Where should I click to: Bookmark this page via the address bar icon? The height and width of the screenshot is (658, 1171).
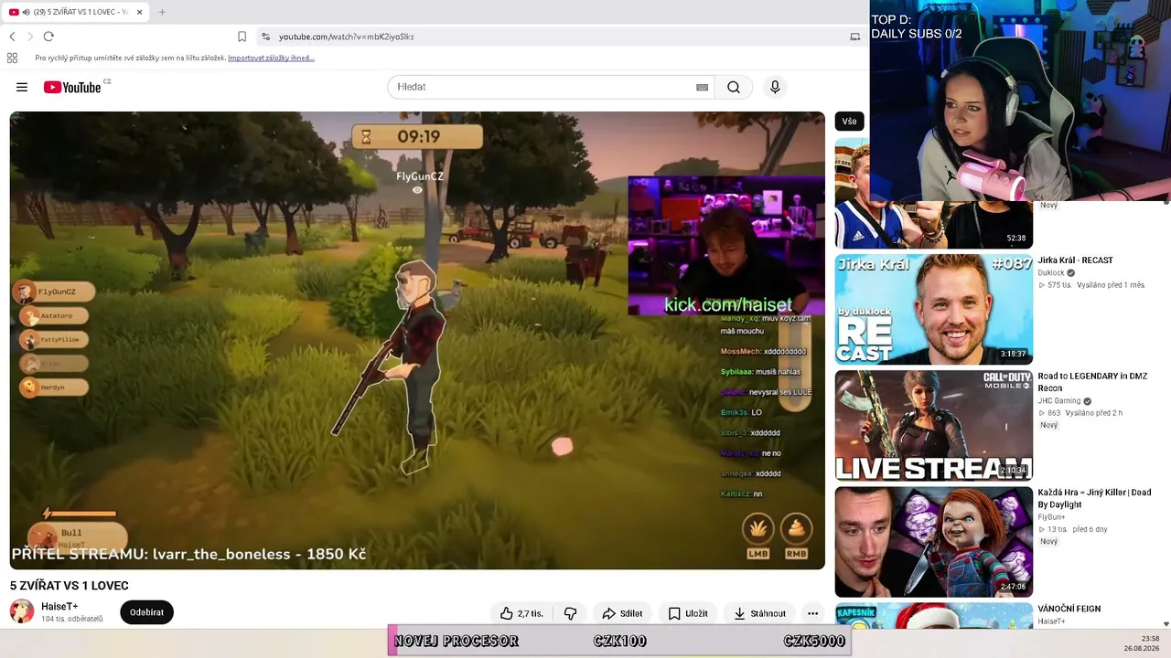(242, 37)
